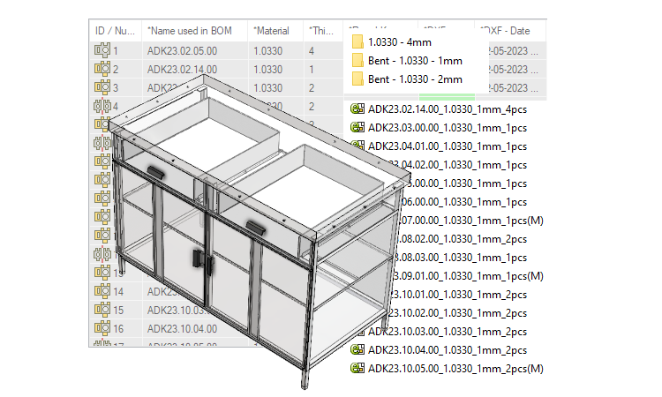Click the part icon in row 2
662x397 pixels.
pos(101,69)
